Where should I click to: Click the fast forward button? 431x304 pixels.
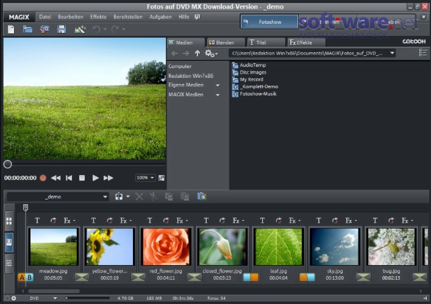point(109,178)
